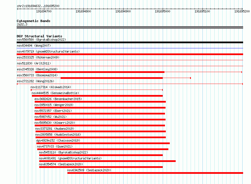
Task: Click esv2533325 (McKernan2009) label
Action: click(38, 57)
